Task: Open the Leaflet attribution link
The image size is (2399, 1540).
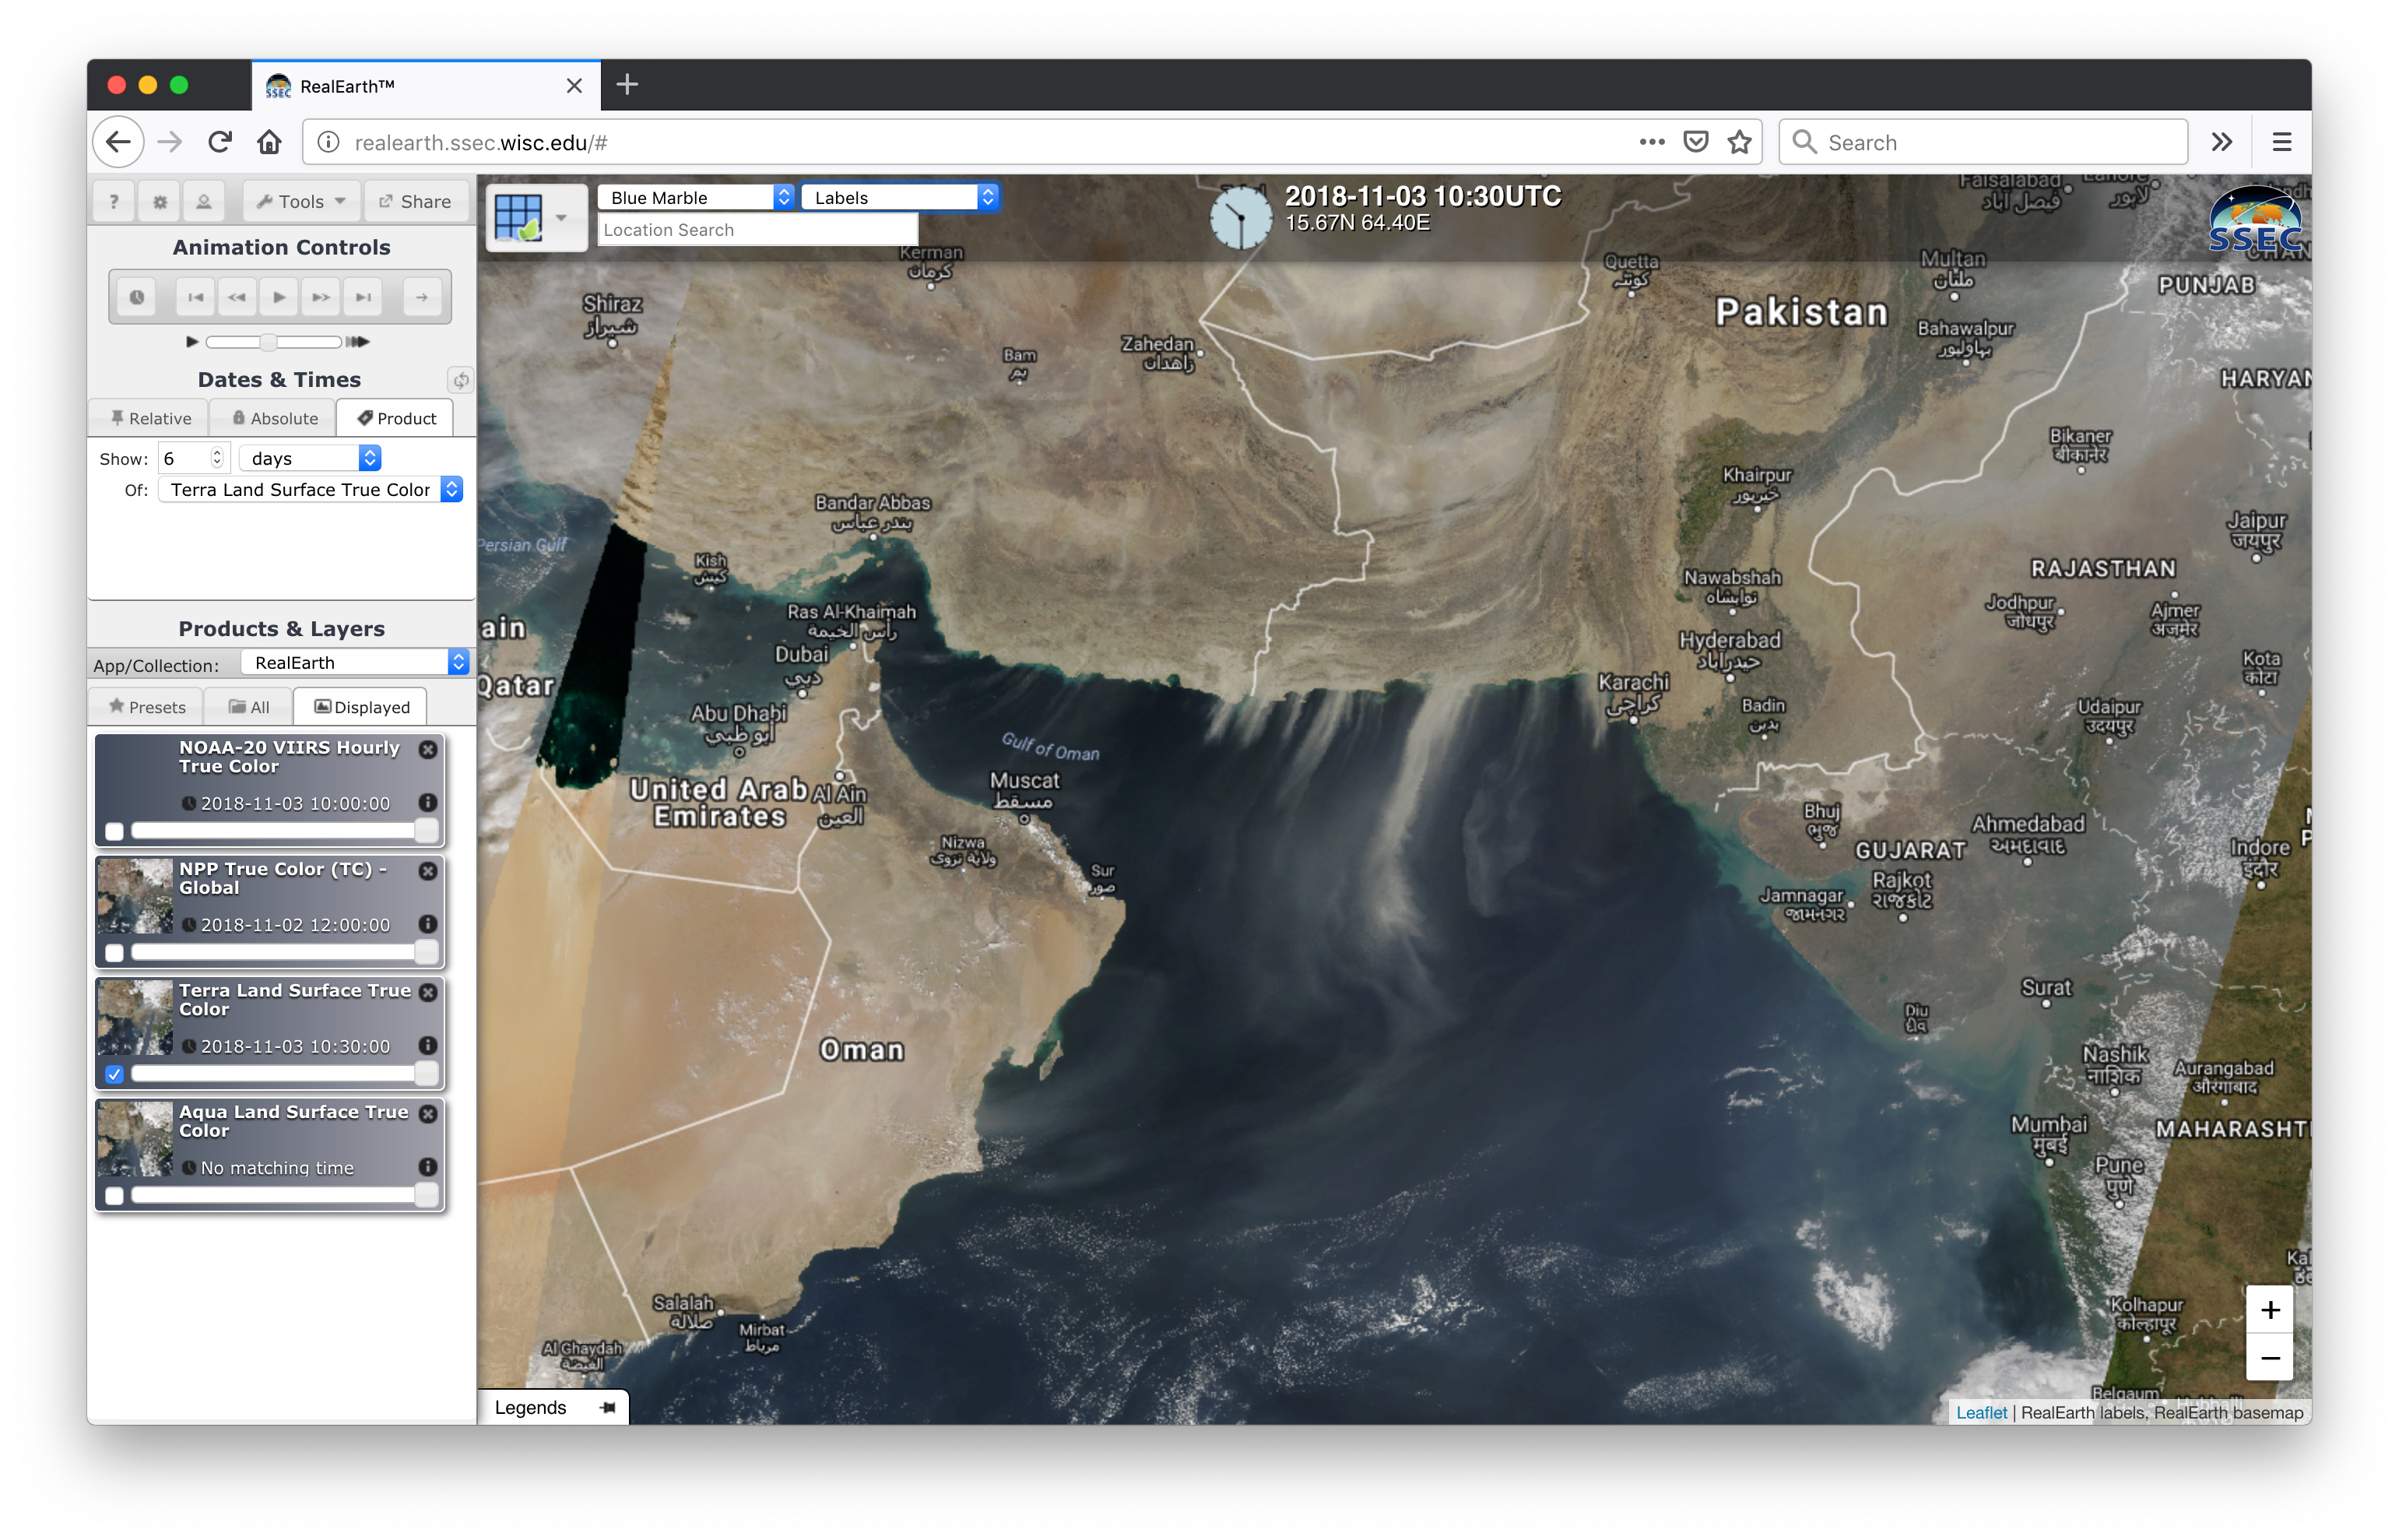Action: pos(1980,1413)
